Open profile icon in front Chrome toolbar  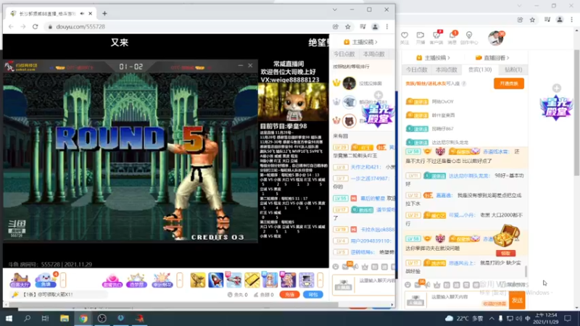click(x=375, y=27)
